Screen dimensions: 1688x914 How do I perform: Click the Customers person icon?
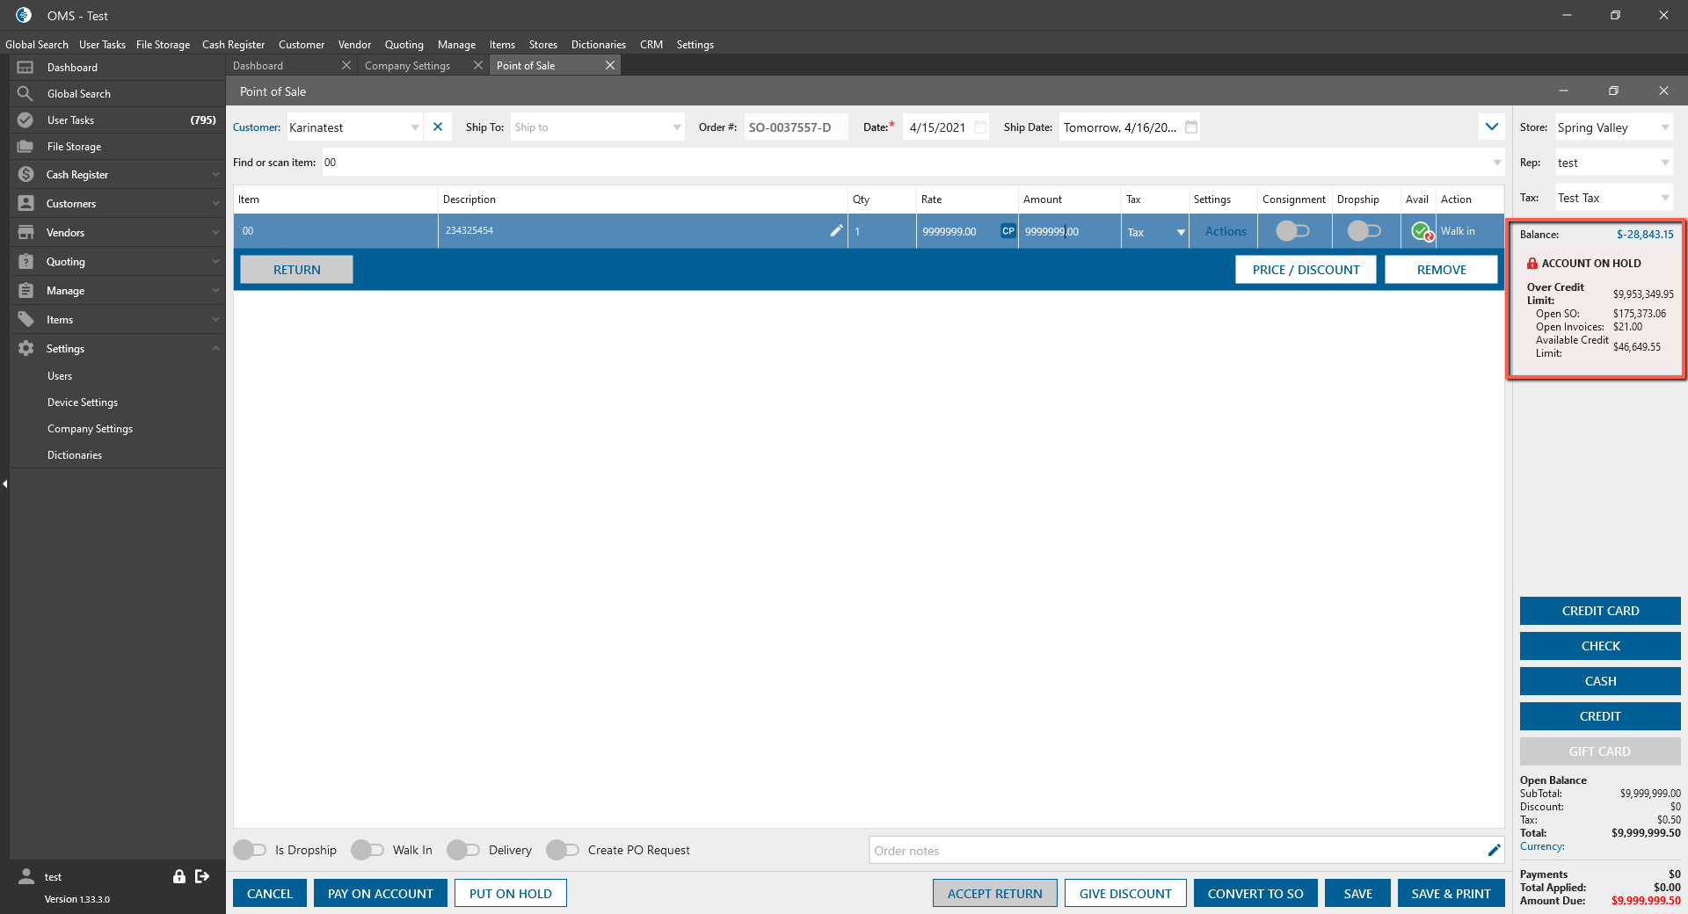(x=25, y=203)
